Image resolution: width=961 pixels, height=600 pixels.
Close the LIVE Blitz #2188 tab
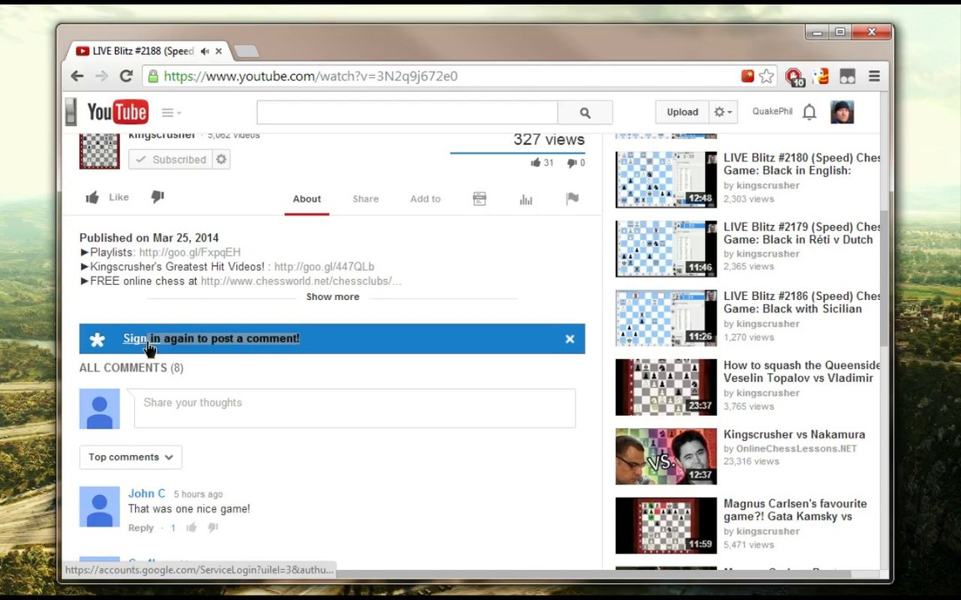point(219,52)
